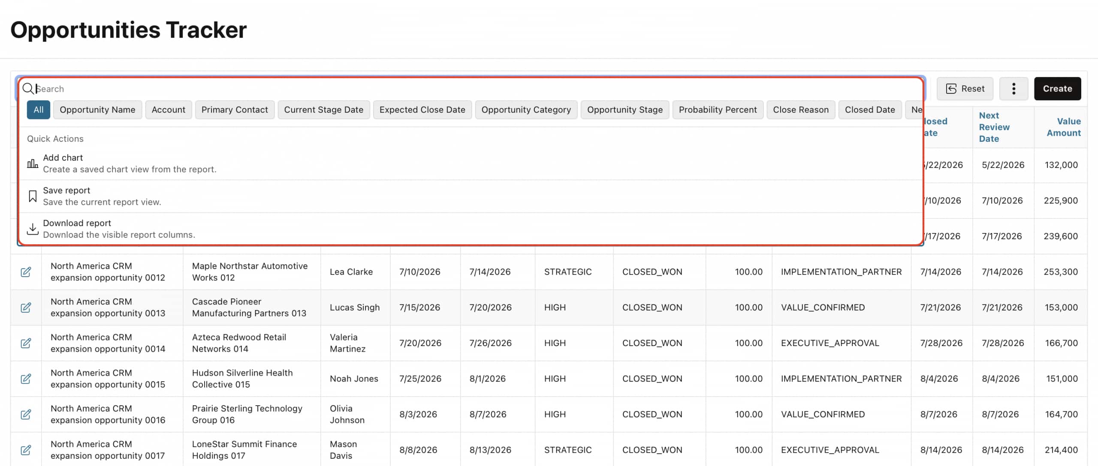The width and height of the screenshot is (1098, 466).
Task: Select the All filter chip
Action: [x=39, y=110]
